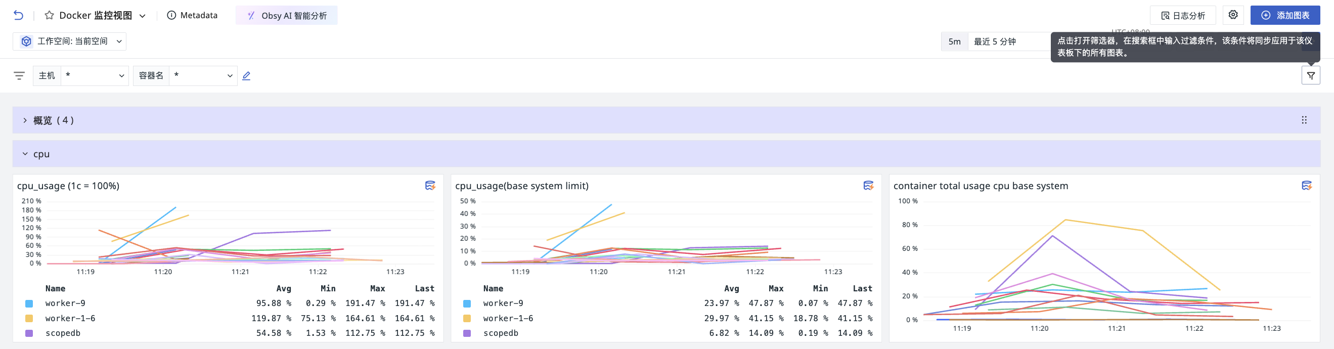The image size is (1334, 349).
Task: Click the drag handle on 概览 row
Action: point(1304,120)
